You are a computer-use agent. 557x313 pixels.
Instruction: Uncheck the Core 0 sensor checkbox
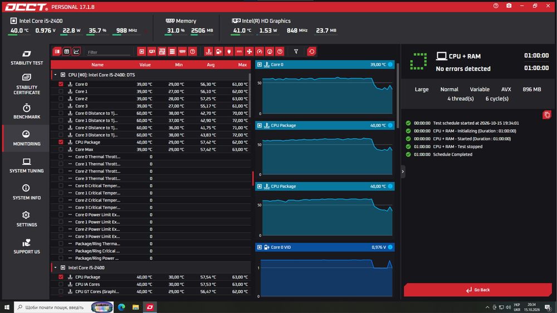pos(61,84)
